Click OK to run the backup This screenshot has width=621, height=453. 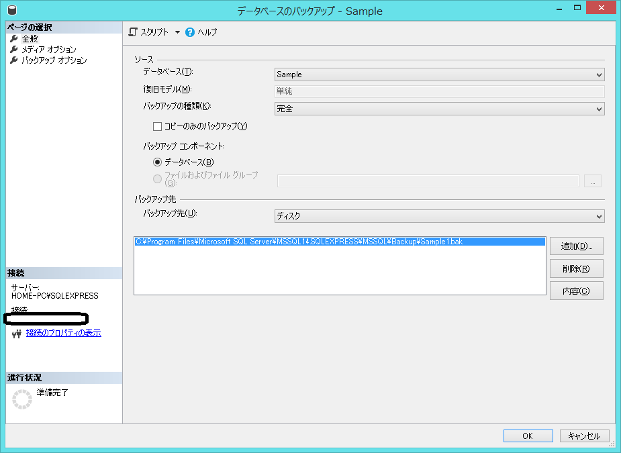[x=528, y=436]
